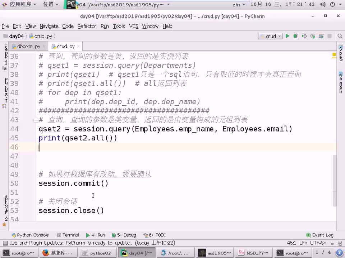
Task: Change the UTF-8 file encoding in status bar
Action: point(318,243)
